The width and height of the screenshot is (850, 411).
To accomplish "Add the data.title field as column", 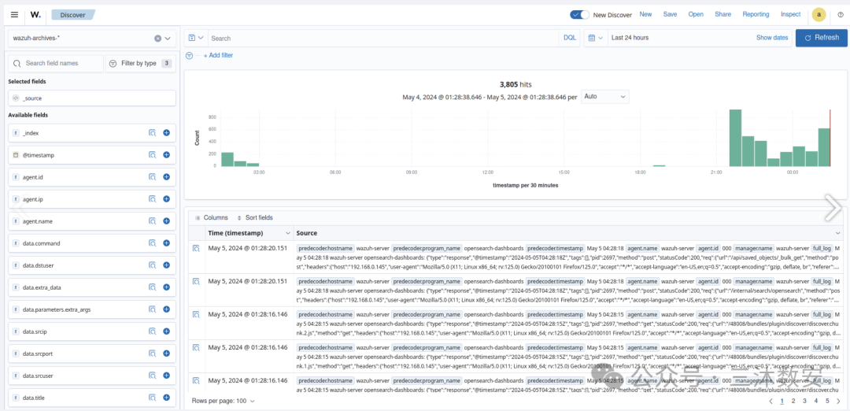I will click(166, 398).
